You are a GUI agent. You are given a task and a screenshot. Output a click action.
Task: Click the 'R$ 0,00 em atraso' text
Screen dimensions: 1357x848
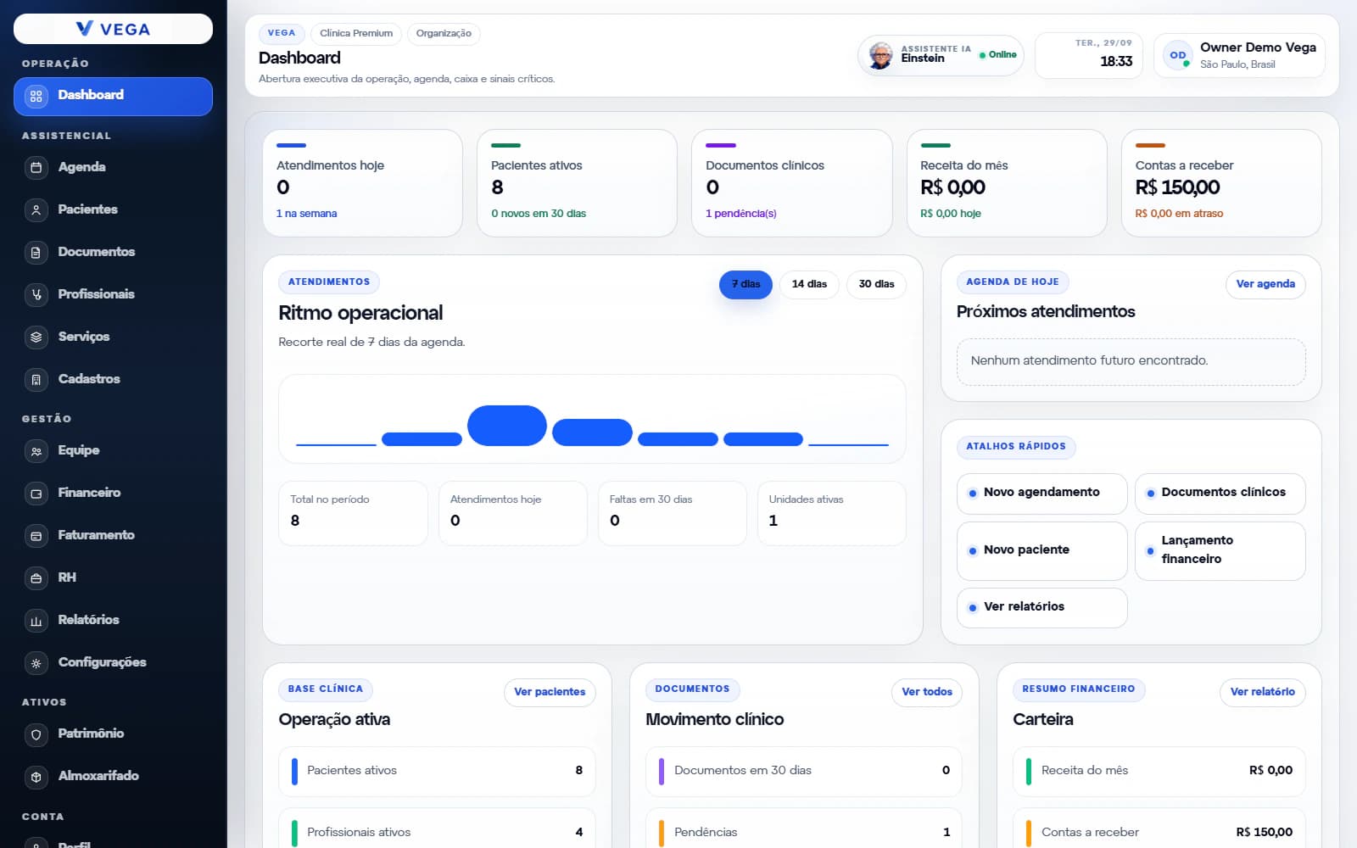click(1179, 214)
